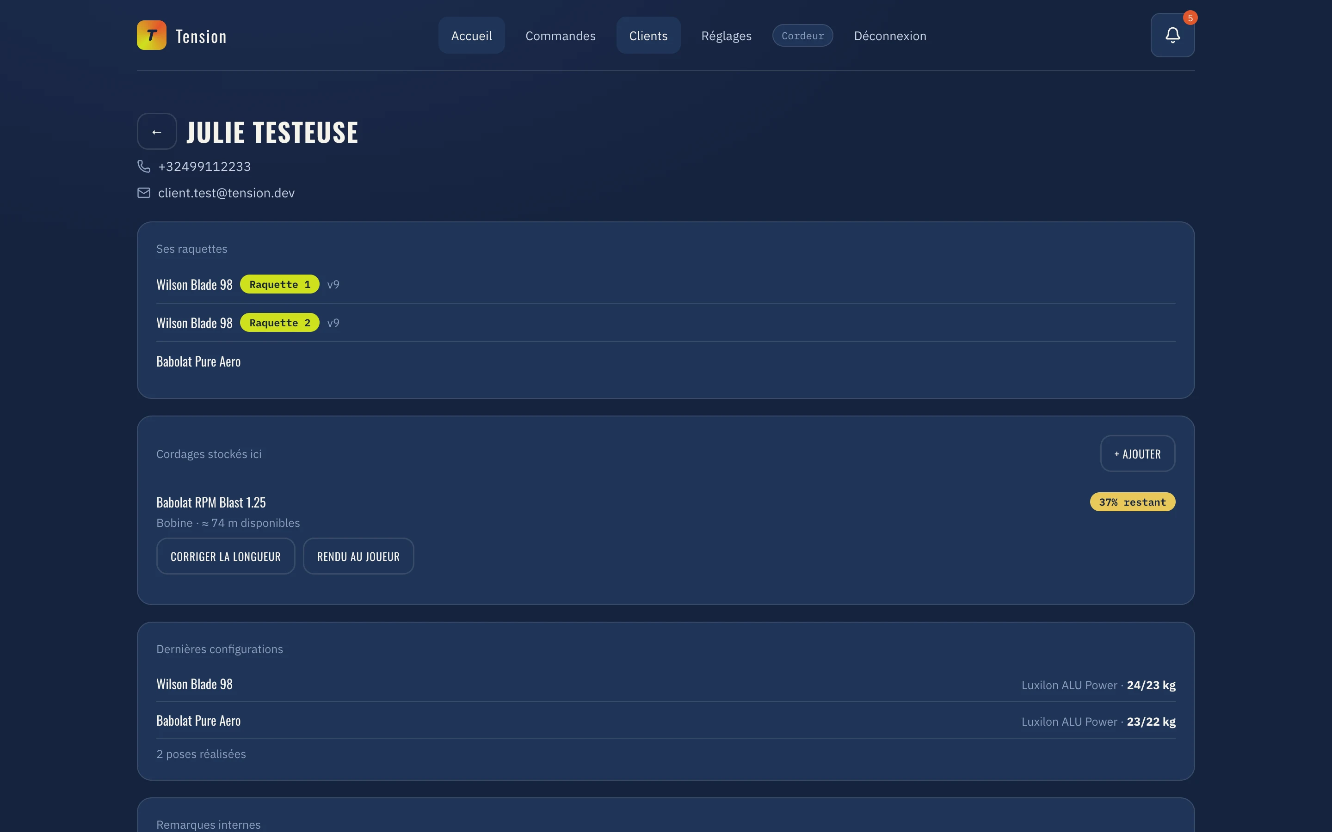Click the back arrow button

click(x=157, y=132)
